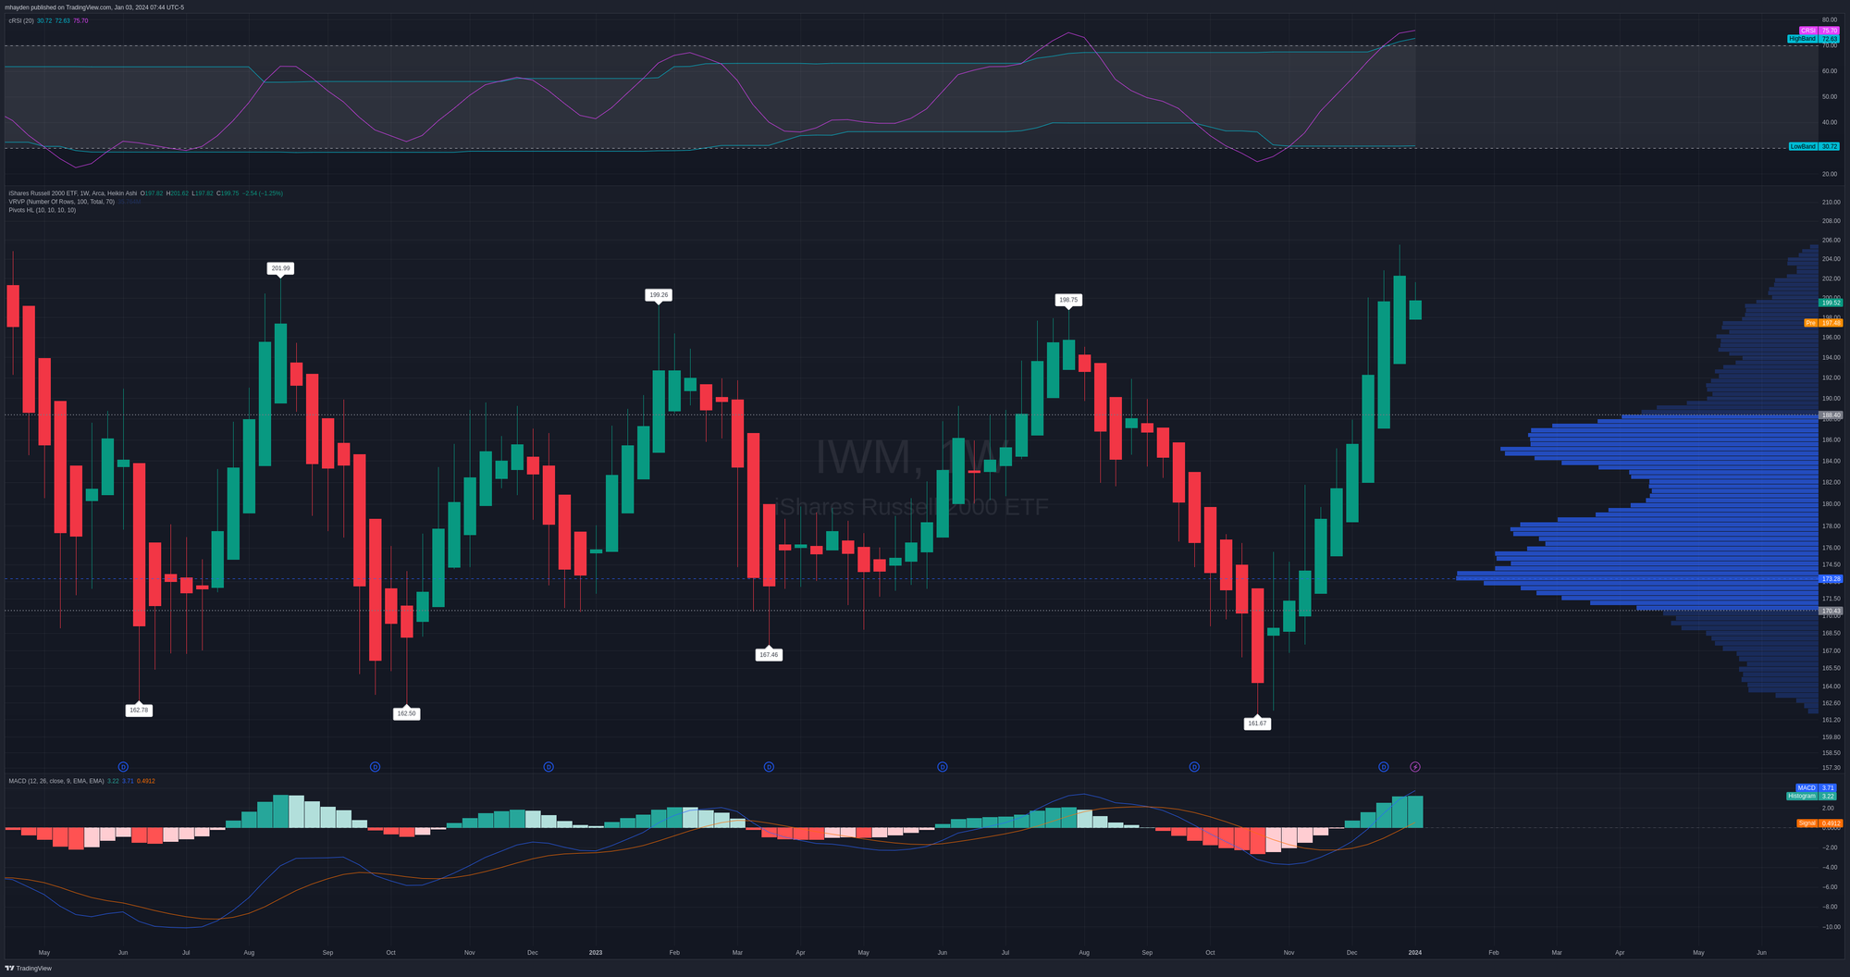
Task: Click the H201.62 high value in legend
Action: (x=178, y=193)
